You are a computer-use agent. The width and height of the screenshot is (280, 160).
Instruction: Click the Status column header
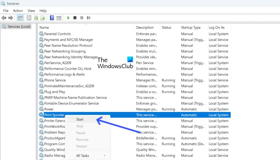click(166, 27)
